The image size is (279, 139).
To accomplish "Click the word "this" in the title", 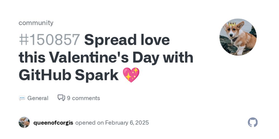I will click(32, 58).
